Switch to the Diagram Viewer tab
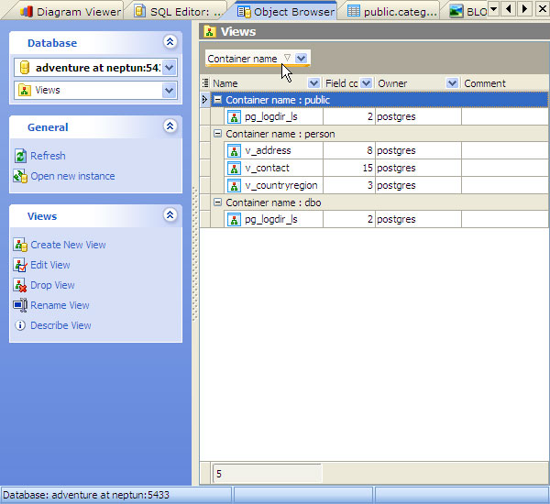Viewport: 550px width, 504px height. point(71,12)
